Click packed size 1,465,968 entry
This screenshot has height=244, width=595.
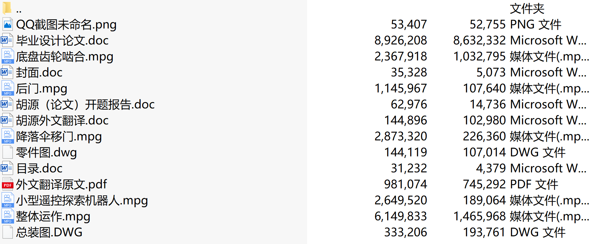pyautogui.click(x=479, y=216)
